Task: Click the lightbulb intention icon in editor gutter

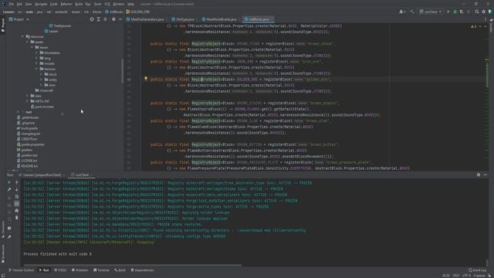Action: click(146, 79)
